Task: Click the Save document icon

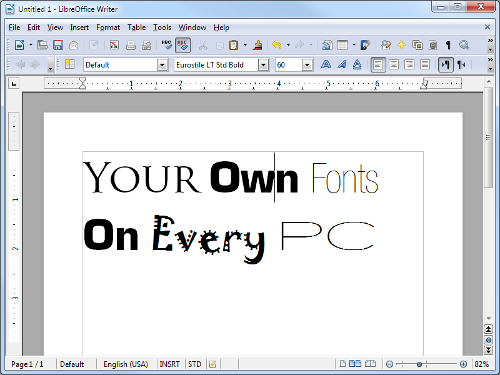Action: [57, 45]
